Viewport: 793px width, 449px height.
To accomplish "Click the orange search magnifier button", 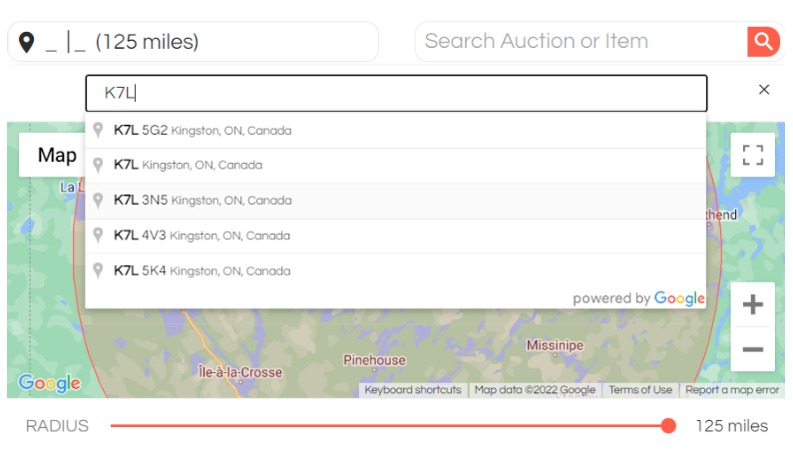I will click(x=762, y=42).
